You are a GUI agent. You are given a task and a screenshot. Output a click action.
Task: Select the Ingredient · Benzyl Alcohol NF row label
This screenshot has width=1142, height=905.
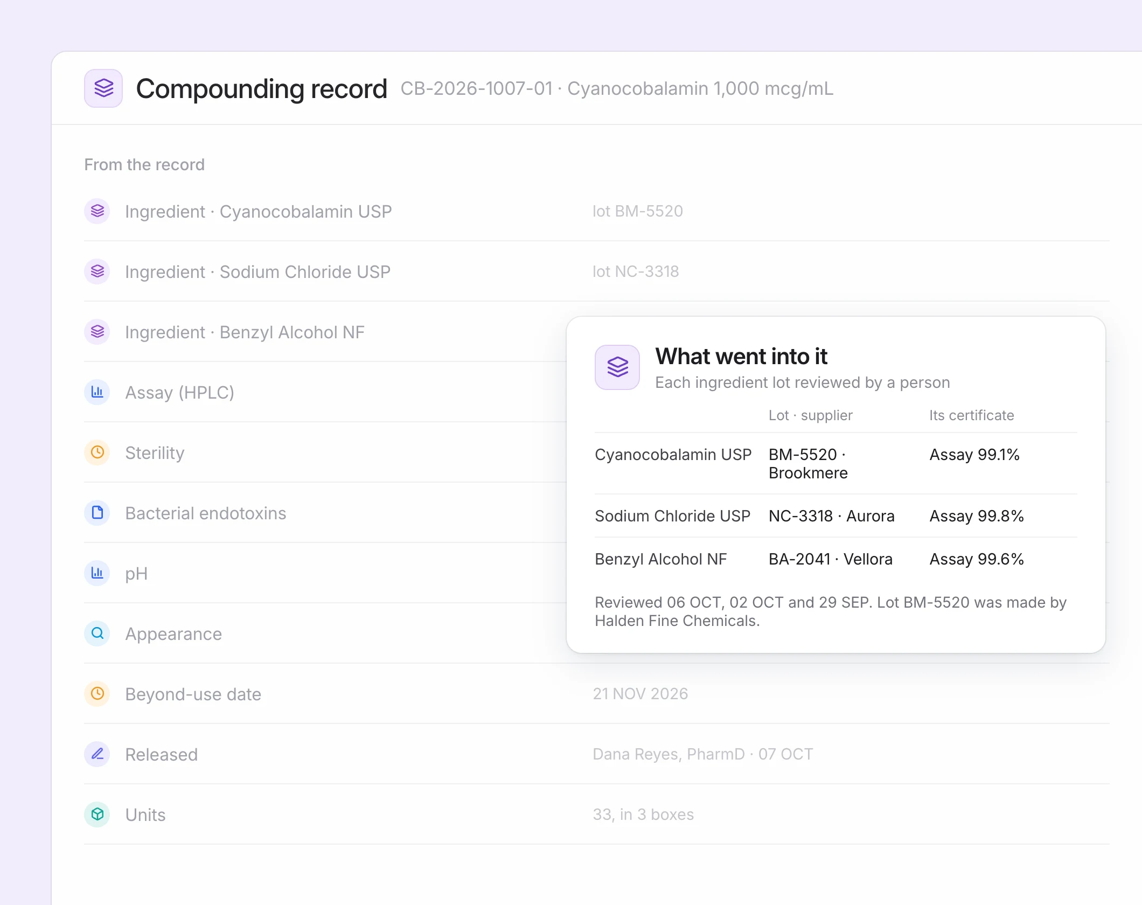tap(245, 332)
